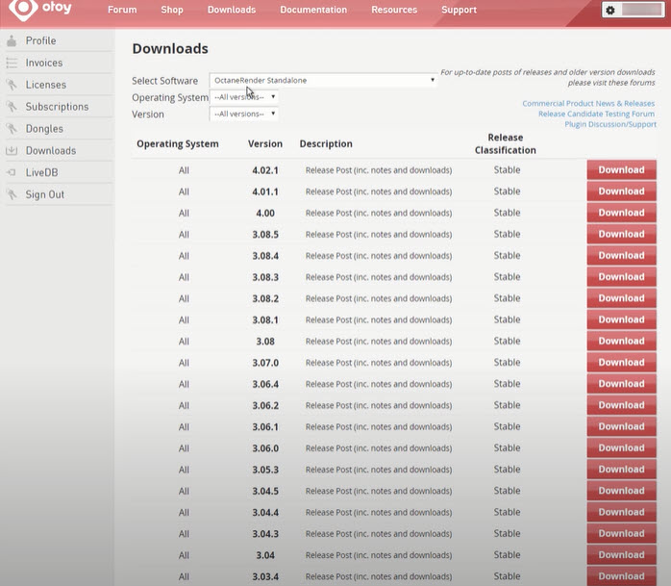The image size is (671, 586).
Task: Open the Resources menu
Action: (x=394, y=10)
